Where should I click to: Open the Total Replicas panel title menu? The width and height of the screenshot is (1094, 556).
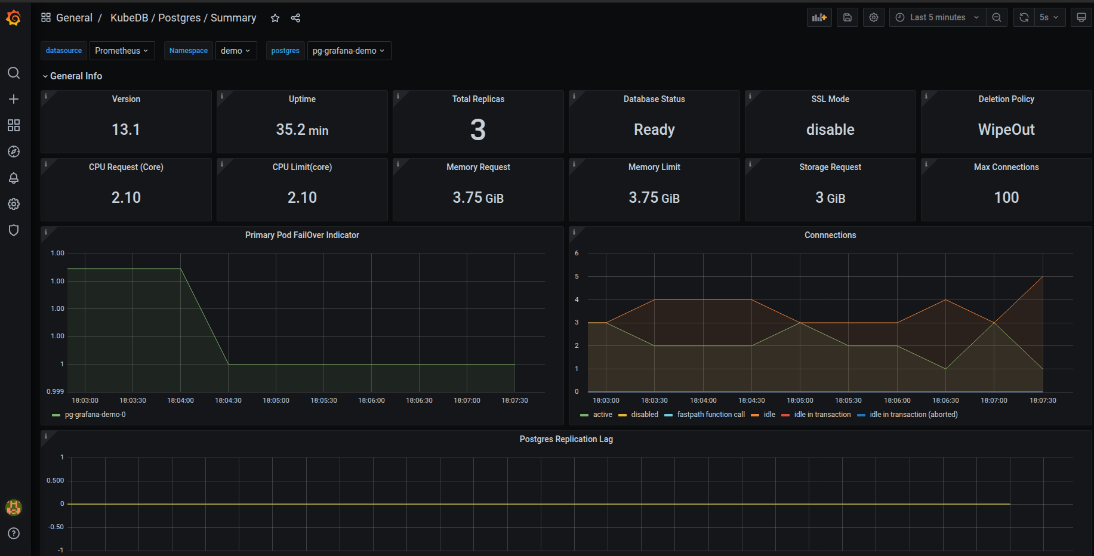click(478, 99)
